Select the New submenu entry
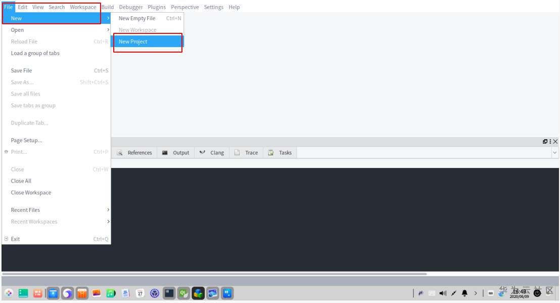The width and height of the screenshot is (560, 303). [57, 18]
